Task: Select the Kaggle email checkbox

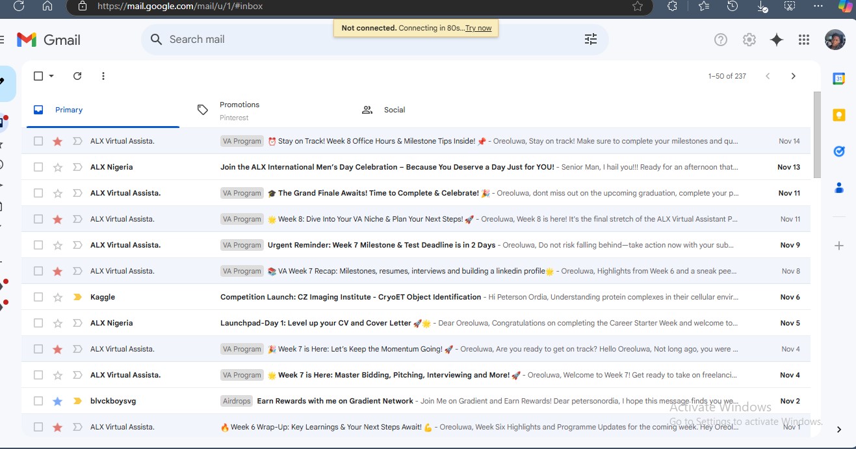Action: [x=38, y=297]
